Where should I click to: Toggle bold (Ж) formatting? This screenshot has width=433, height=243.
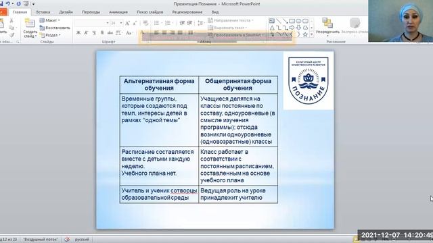(78, 33)
